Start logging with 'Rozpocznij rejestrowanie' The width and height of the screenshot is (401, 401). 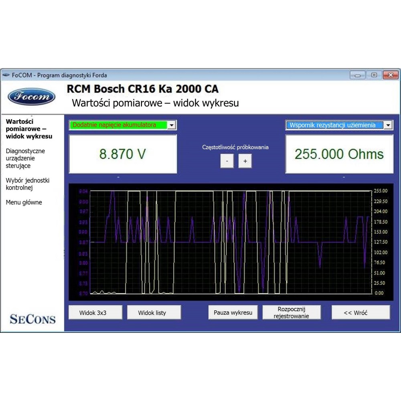292,312
